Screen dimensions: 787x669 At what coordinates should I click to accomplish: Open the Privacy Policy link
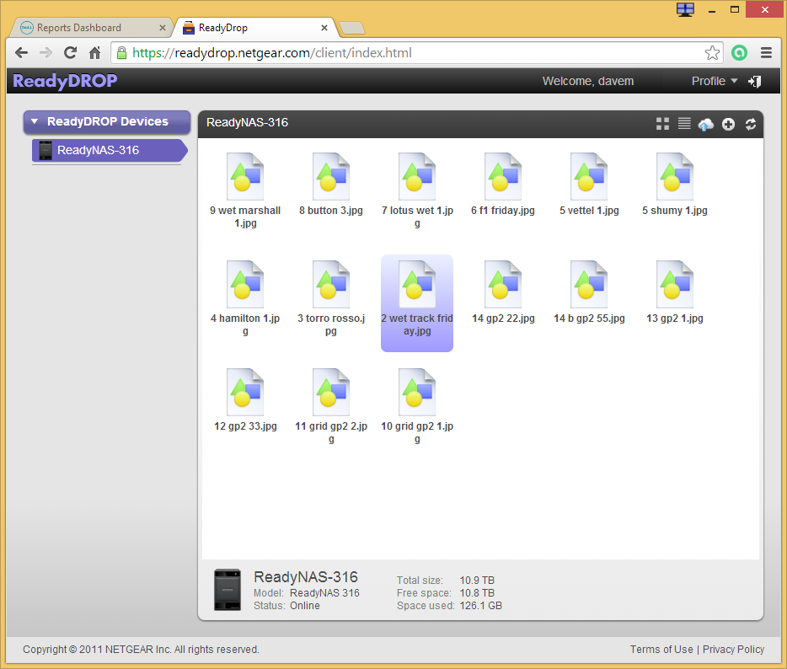click(733, 650)
